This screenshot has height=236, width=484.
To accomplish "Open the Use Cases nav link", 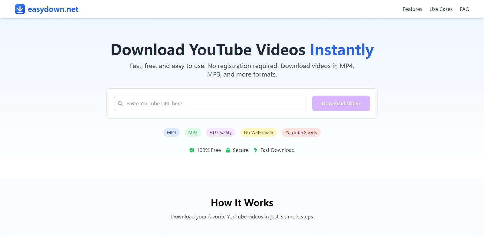I will pyautogui.click(x=441, y=9).
